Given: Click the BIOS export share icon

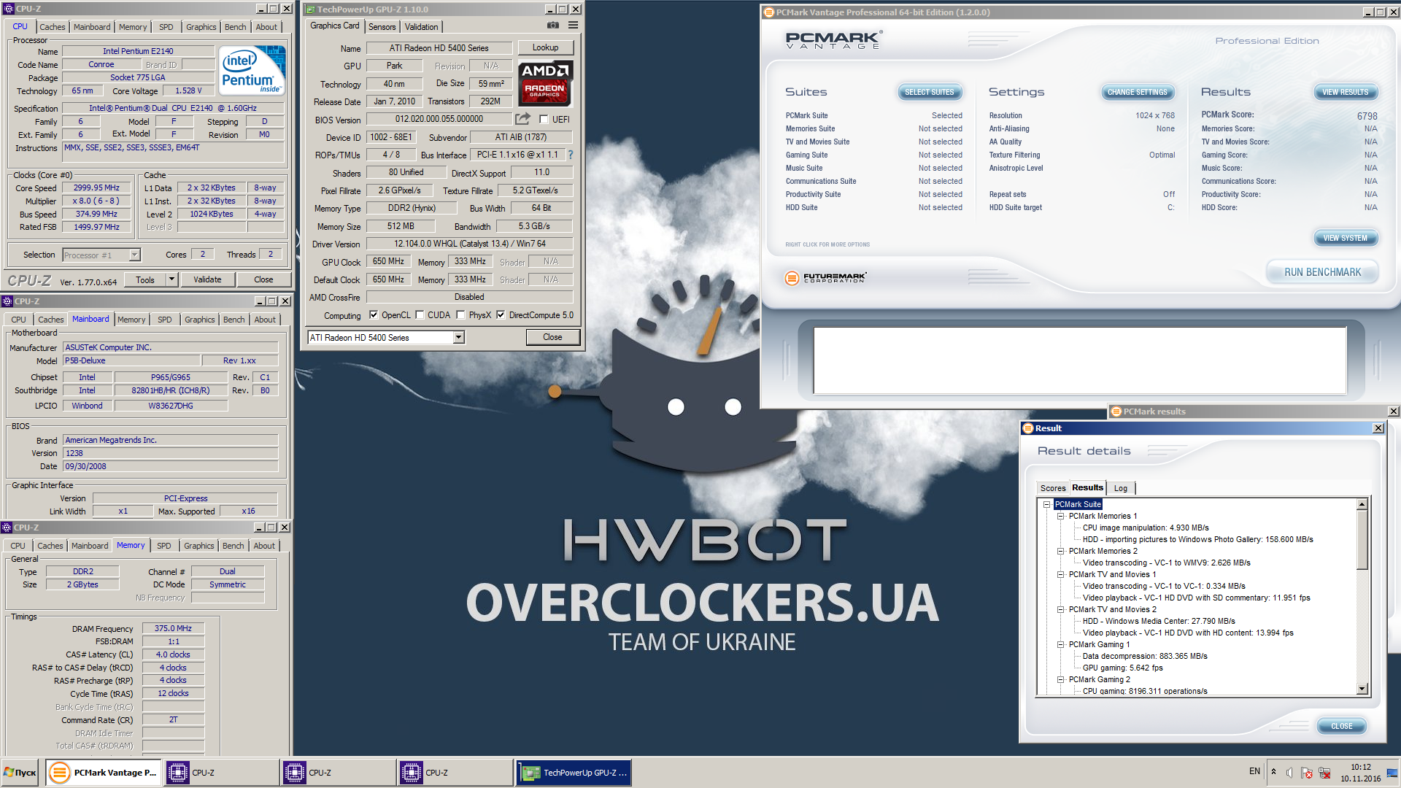Looking at the screenshot, I should [522, 119].
